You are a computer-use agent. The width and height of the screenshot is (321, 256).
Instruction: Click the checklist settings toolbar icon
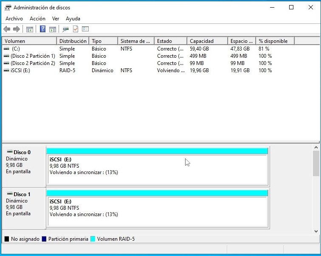click(85, 29)
